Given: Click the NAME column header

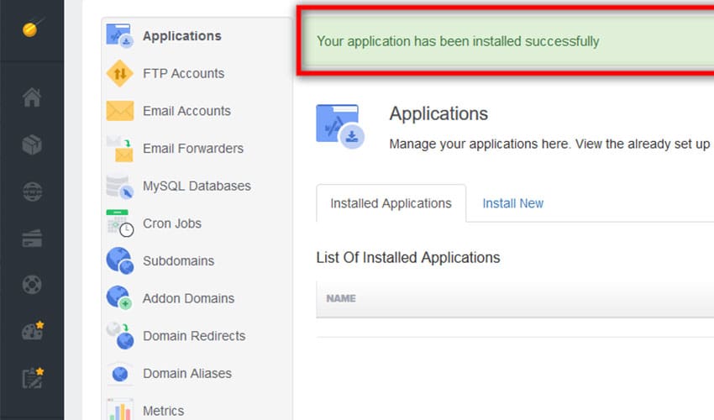Looking at the screenshot, I should pyautogui.click(x=340, y=298).
